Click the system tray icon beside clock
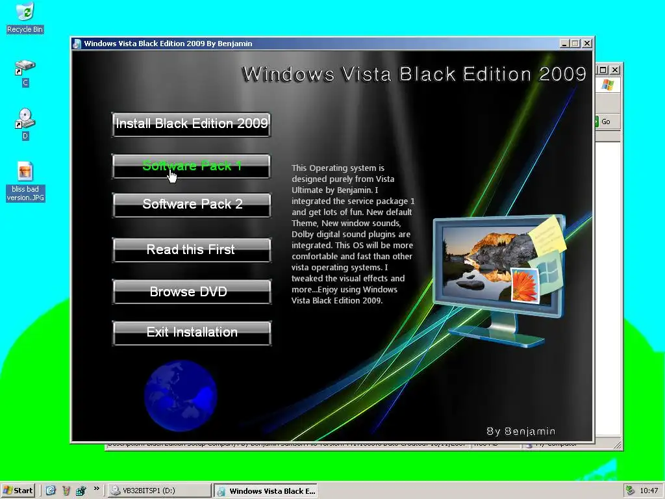665x499 pixels. pyautogui.click(x=630, y=491)
